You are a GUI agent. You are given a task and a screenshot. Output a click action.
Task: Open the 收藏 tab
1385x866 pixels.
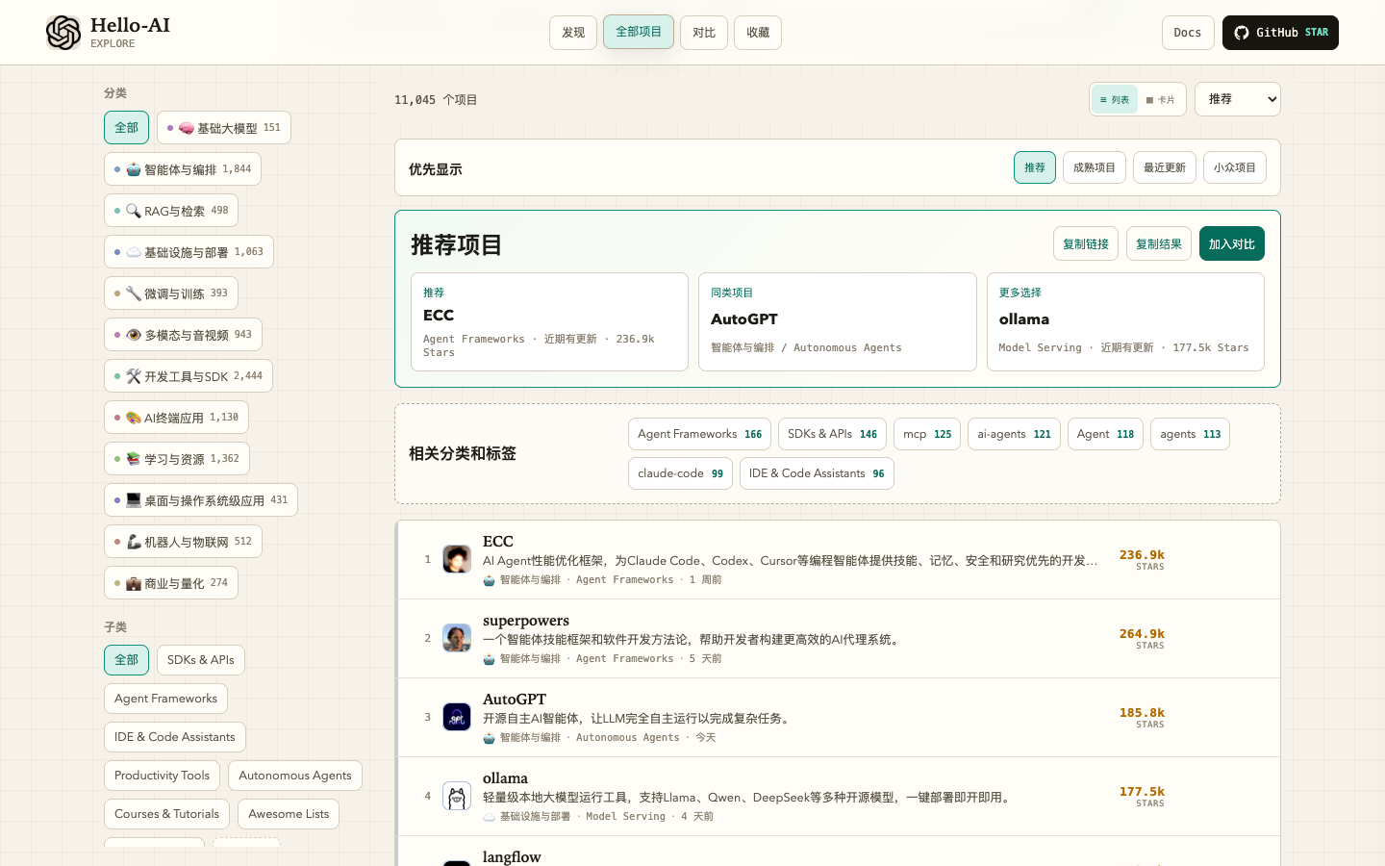pyautogui.click(x=758, y=33)
